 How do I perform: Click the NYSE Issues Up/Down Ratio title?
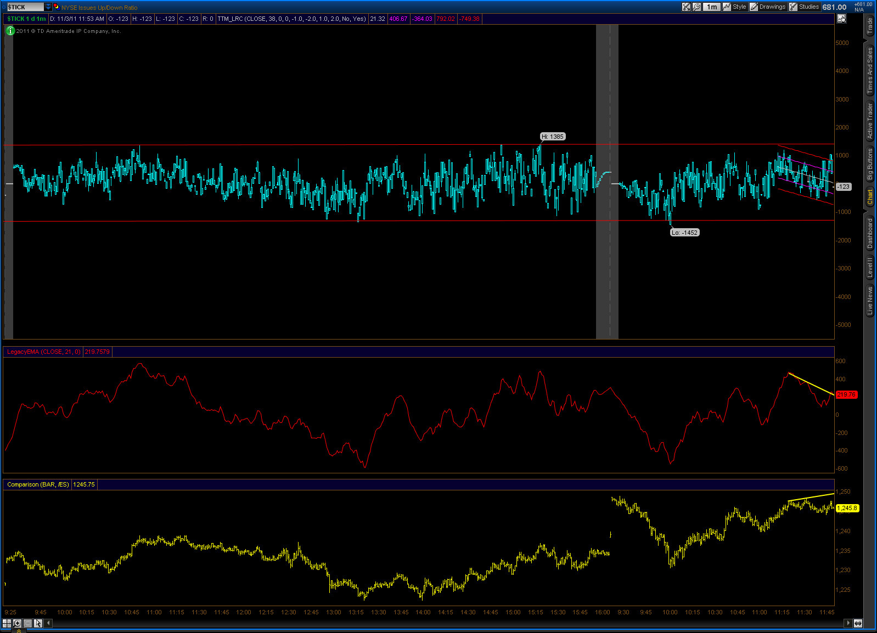pos(99,8)
